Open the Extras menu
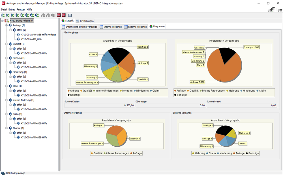The width and height of the screenshot is (283, 175). tap(12, 9)
